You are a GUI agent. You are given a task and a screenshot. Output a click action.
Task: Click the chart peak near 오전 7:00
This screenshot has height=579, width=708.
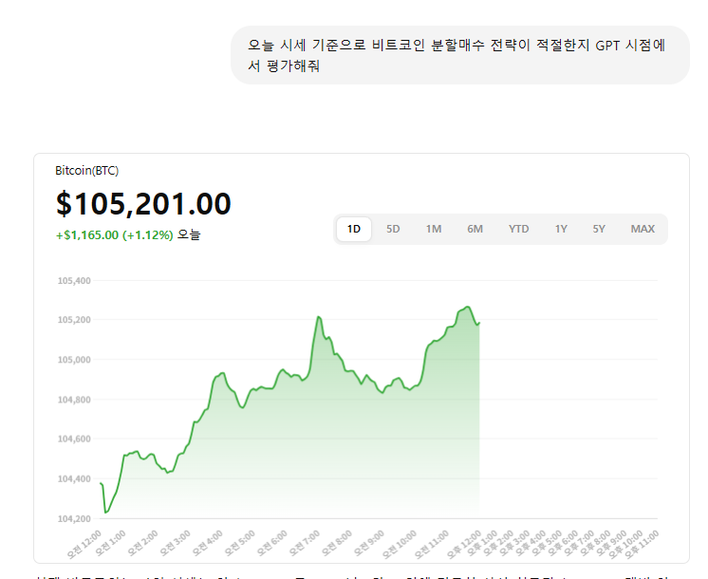point(318,317)
